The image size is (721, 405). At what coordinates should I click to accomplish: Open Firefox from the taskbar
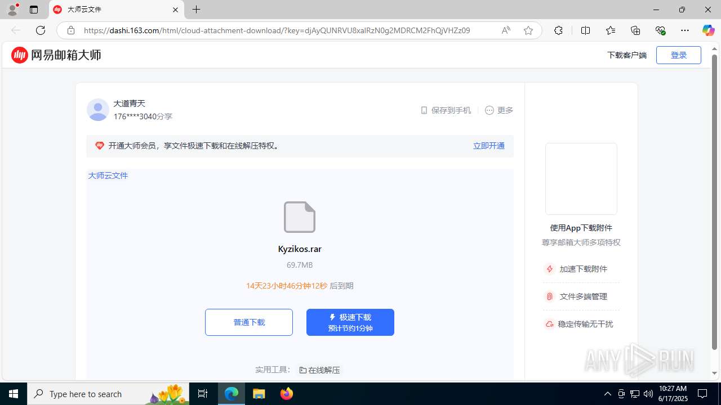tap(287, 394)
